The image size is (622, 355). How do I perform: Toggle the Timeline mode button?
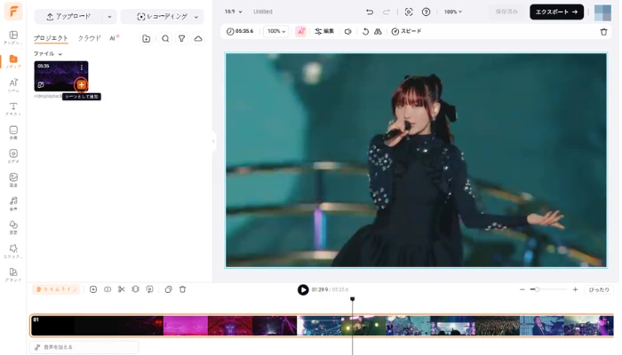tap(56, 289)
